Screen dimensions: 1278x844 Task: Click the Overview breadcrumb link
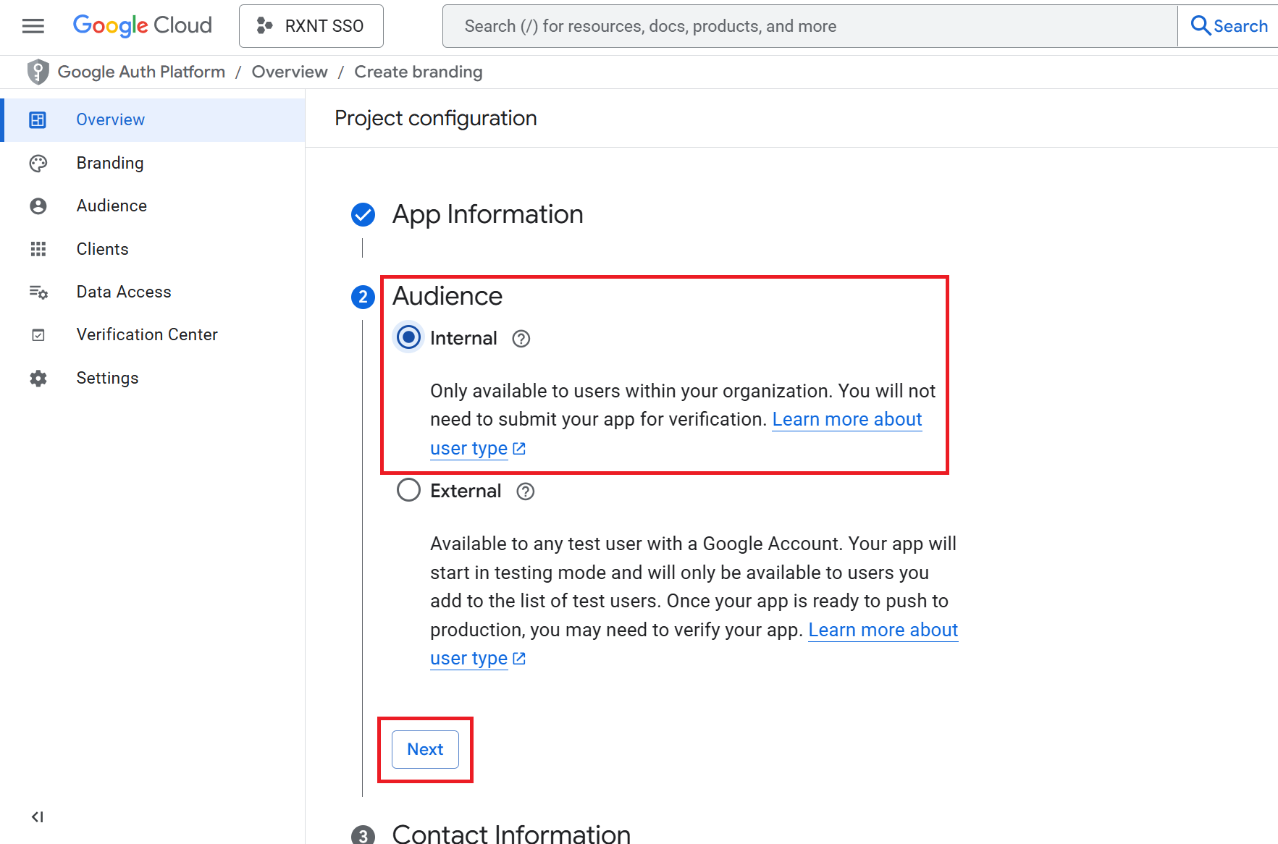click(290, 72)
